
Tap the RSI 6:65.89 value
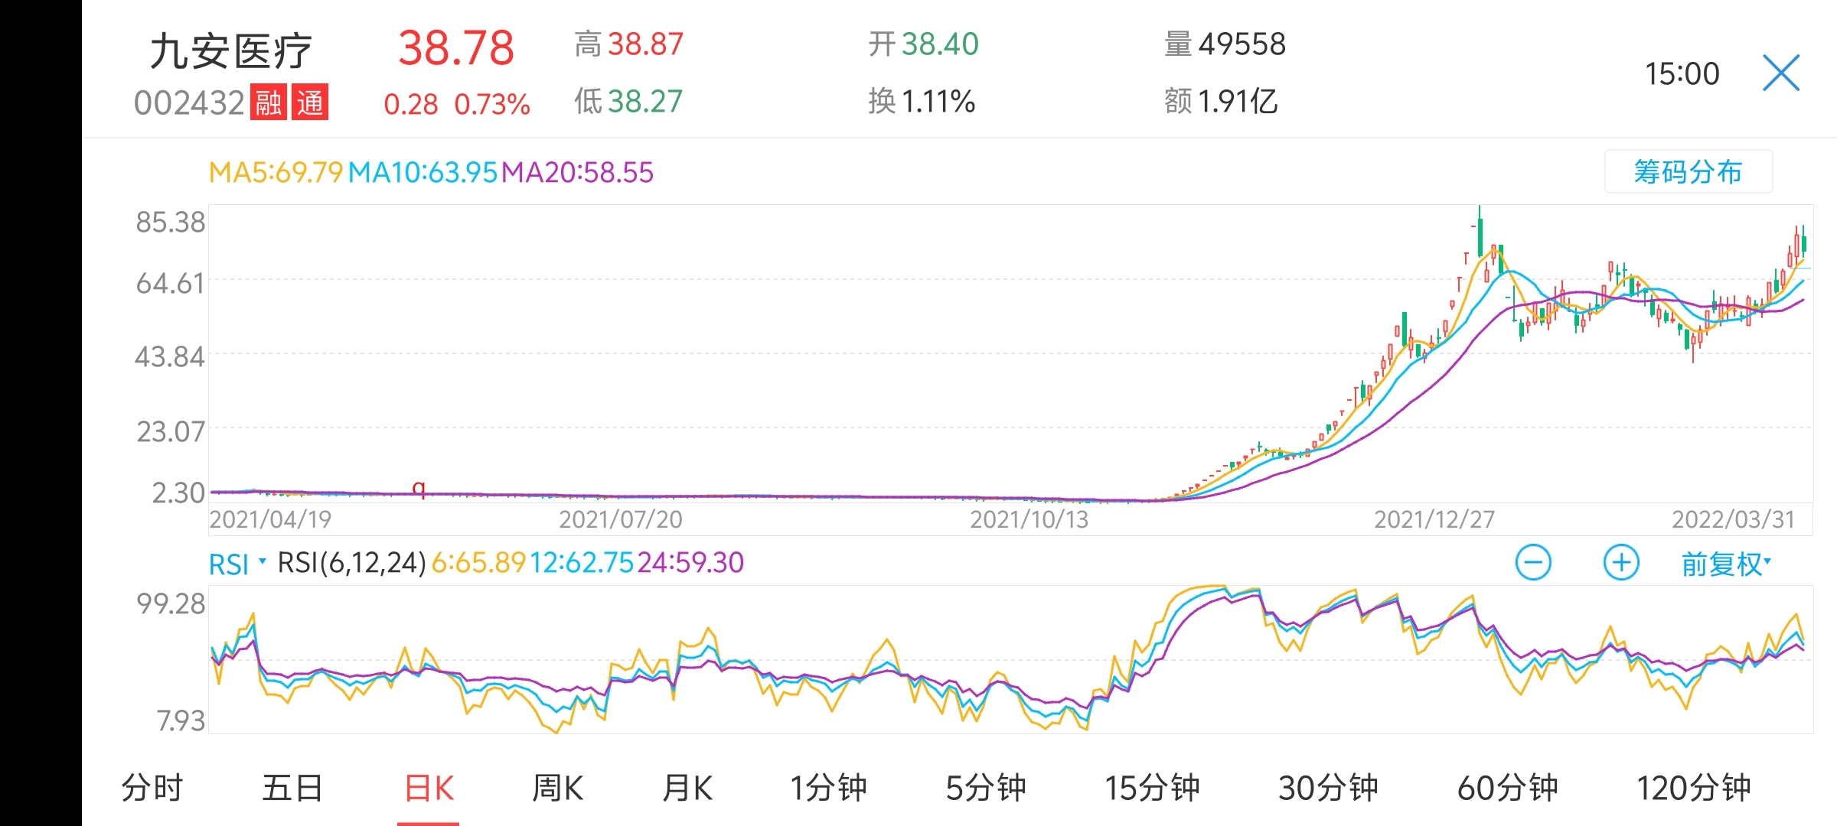[x=479, y=563]
